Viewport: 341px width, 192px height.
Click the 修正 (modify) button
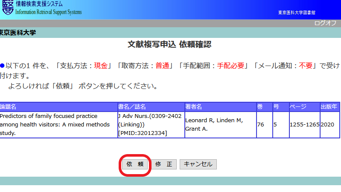(x=163, y=164)
